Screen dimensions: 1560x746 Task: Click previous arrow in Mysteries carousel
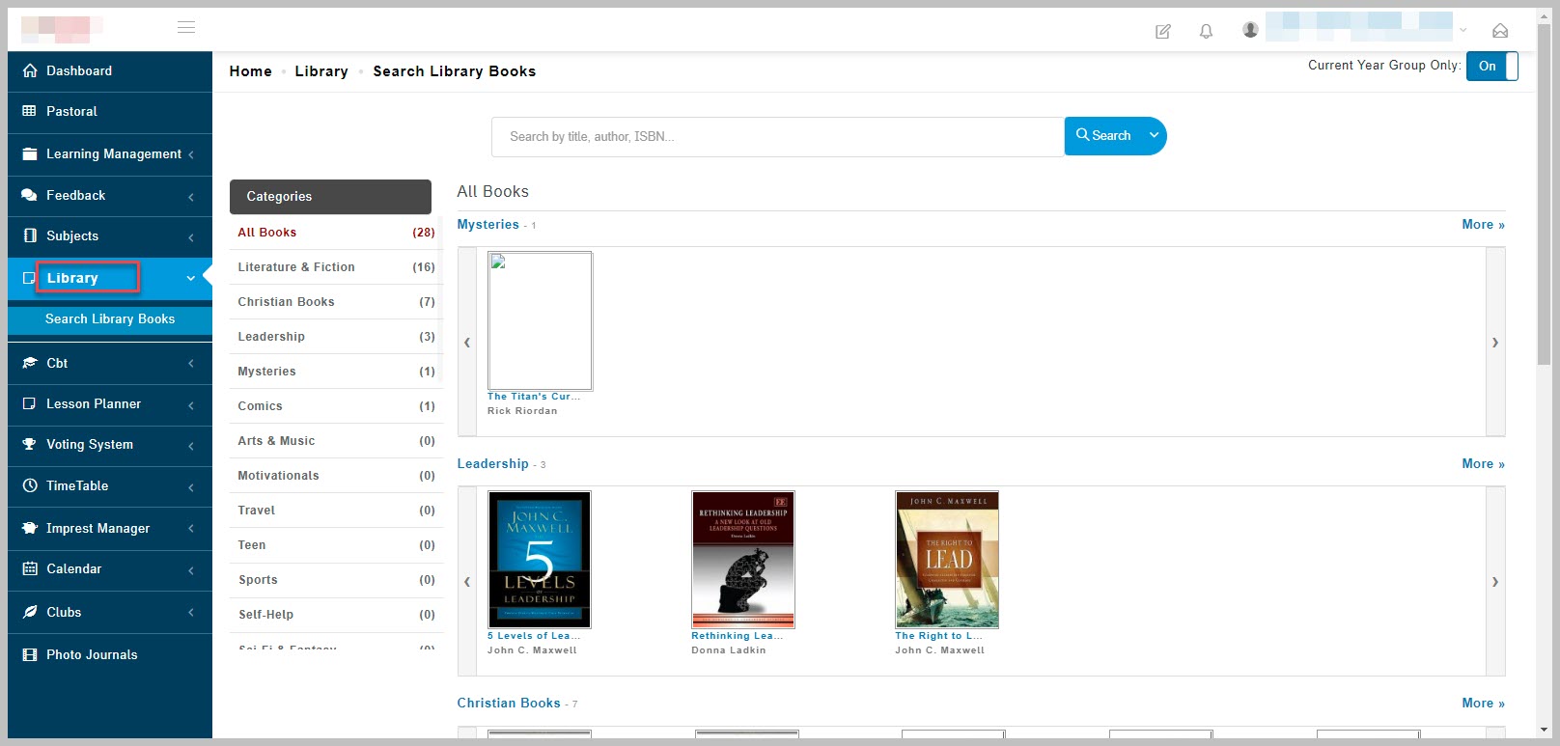click(467, 343)
